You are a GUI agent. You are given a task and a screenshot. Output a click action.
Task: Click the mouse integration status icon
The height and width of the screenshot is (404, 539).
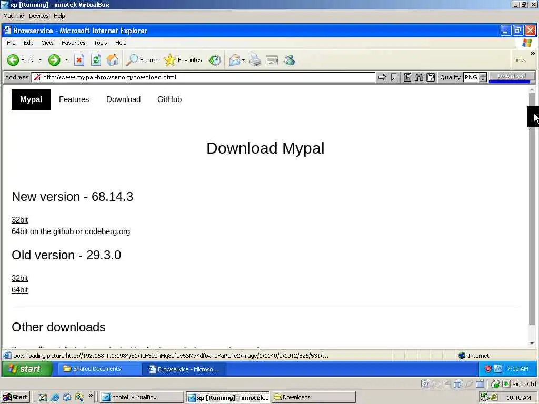495,384
